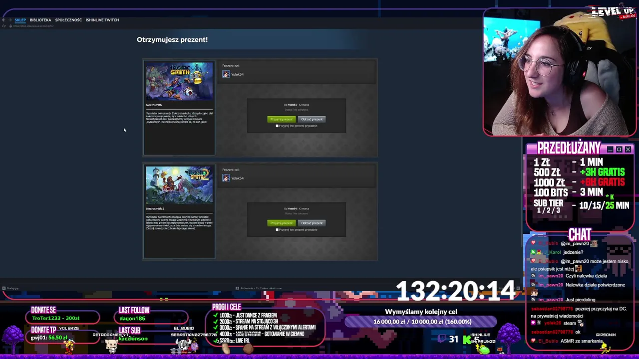Click the Otrzymujesz prezent! heading
The width and height of the screenshot is (639, 359).
pyautogui.click(x=172, y=39)
